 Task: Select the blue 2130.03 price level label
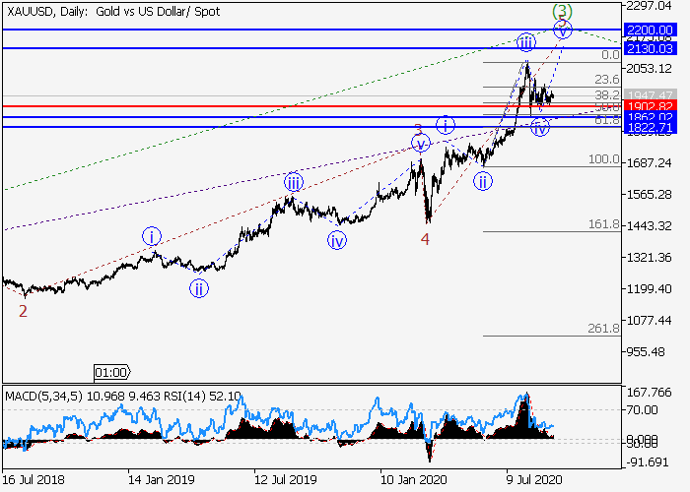click(655, 48)
